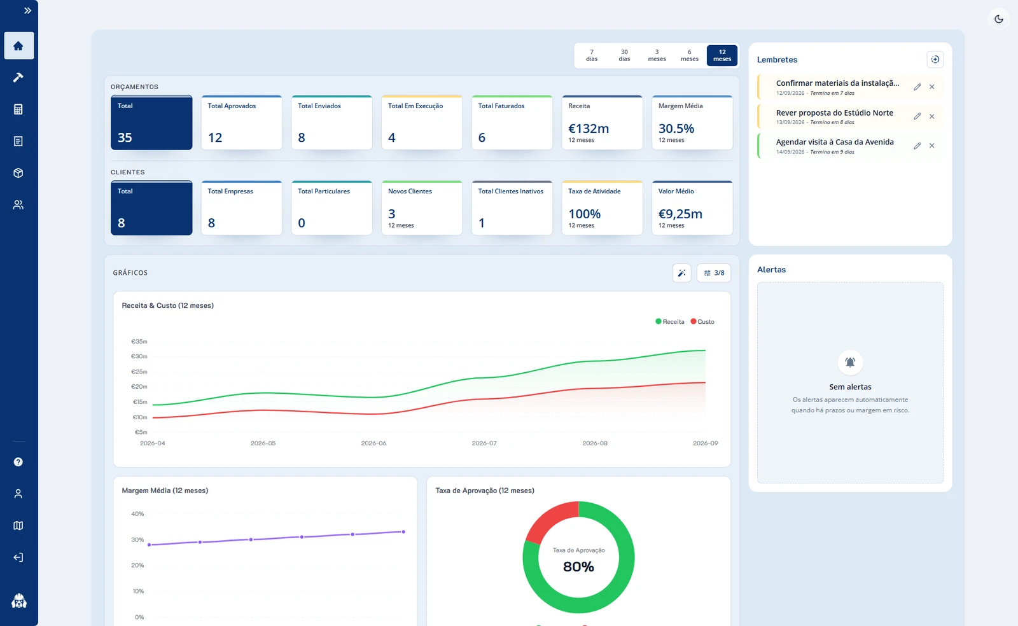The width and height of the screenshot is (1018, 626).
Task: Click the 'Agendar visita à Casa da Avenida' reminder title
Action: (835, 142)
